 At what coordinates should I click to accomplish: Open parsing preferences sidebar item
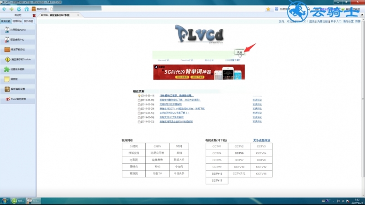(18, 89)
